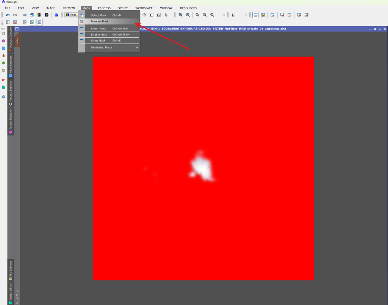This screenshot has width=388, height=305.
Task: Click the Redo arrow in the toolbar
Action: click(x=15, y=15)
